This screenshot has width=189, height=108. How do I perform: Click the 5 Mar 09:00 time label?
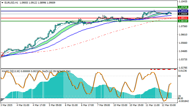[x=55, y=105]
